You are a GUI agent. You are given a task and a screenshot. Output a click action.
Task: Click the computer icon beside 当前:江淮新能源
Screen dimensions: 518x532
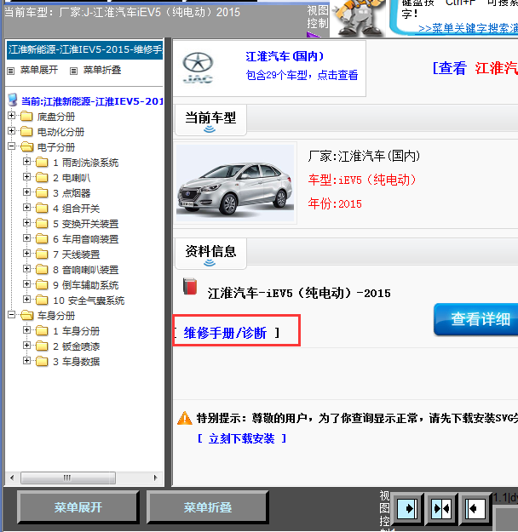(13, 100)
